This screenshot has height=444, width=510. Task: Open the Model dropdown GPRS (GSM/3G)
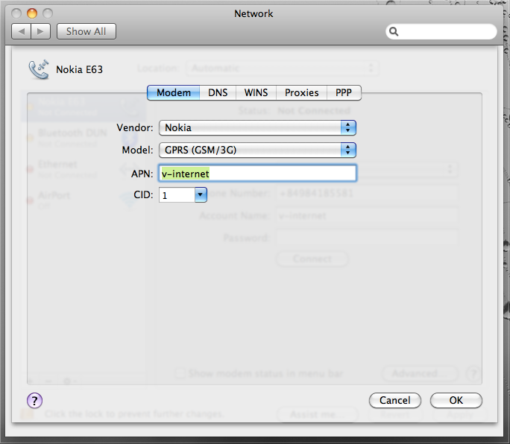coord(257,150)
